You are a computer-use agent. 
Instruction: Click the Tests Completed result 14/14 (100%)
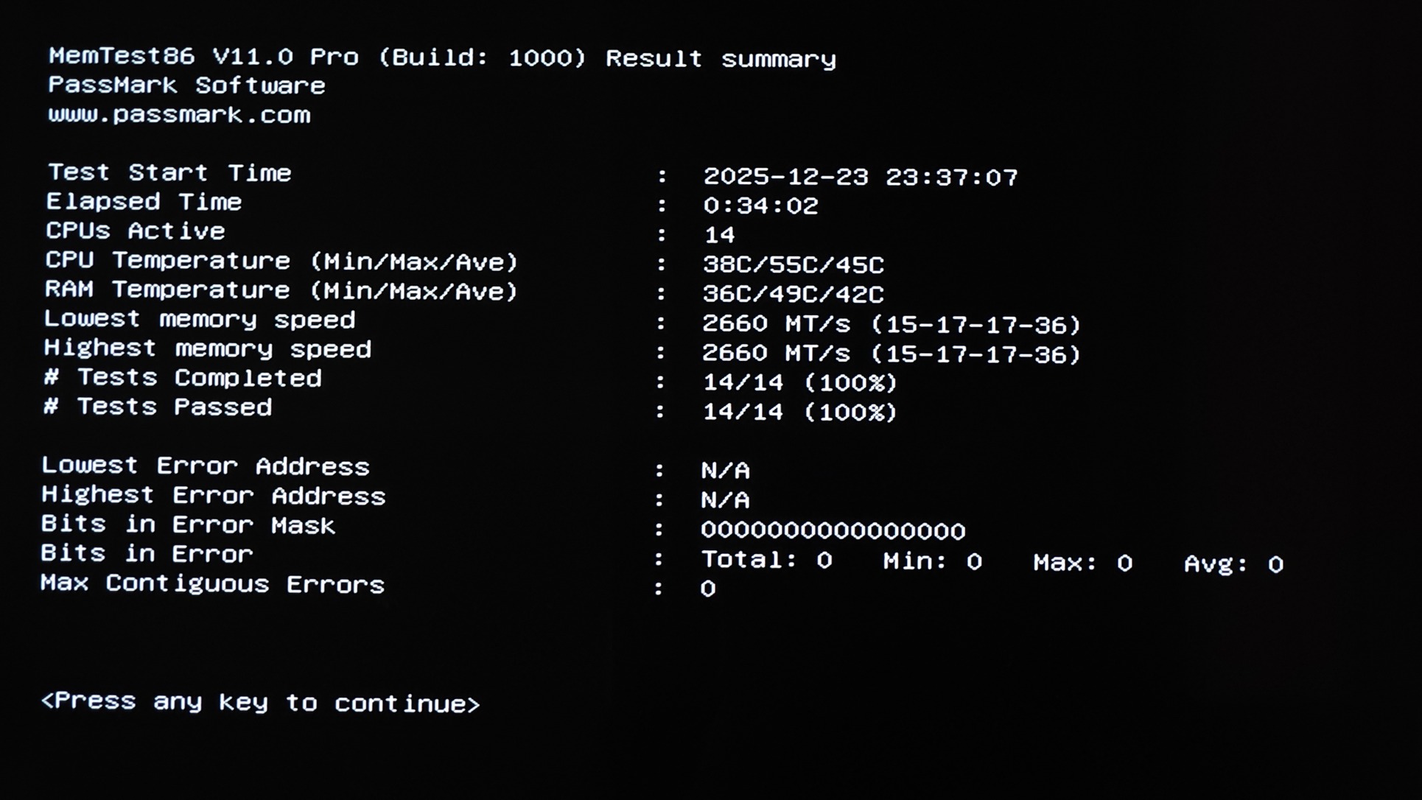[799, 382]
